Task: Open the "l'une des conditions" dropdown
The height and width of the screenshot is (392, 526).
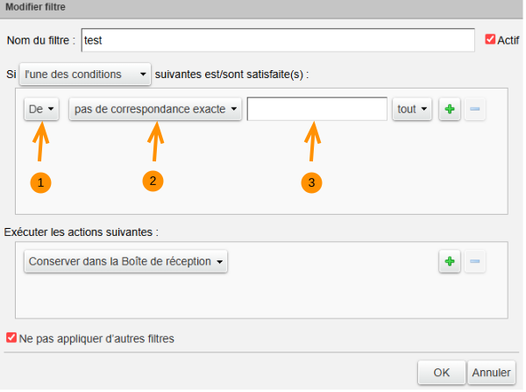Action: coord(86,75)
